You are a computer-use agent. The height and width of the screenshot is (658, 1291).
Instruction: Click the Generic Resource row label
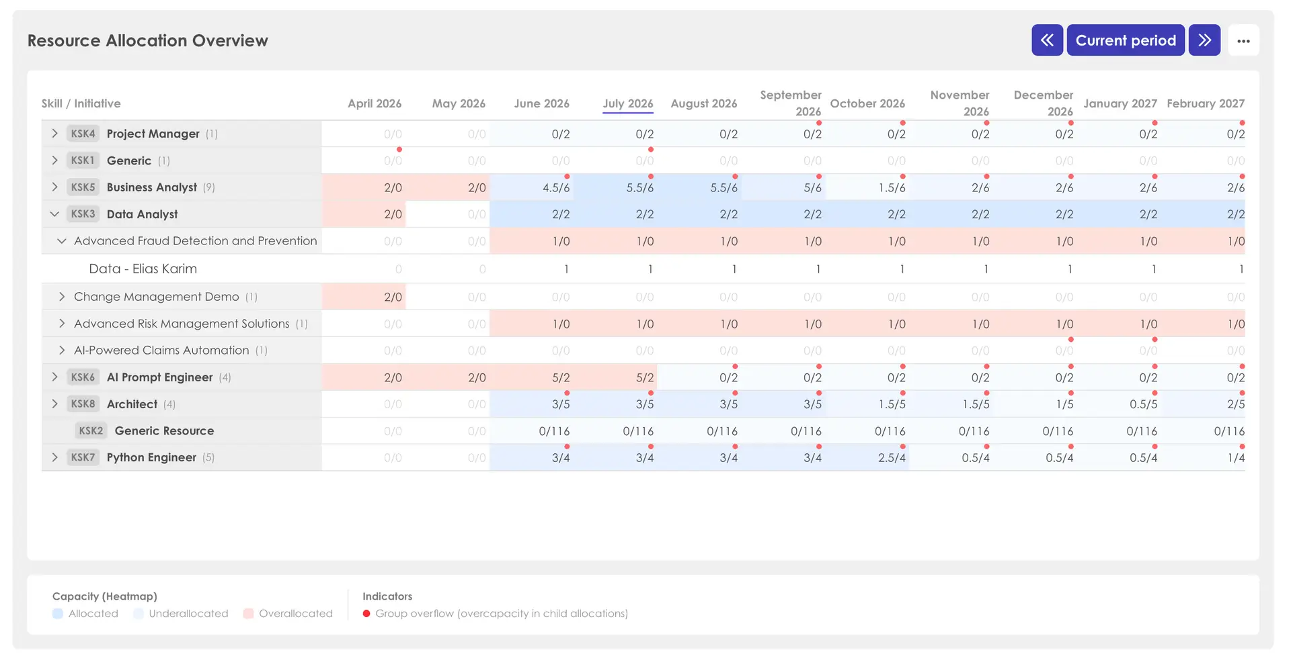click(164, 431)
